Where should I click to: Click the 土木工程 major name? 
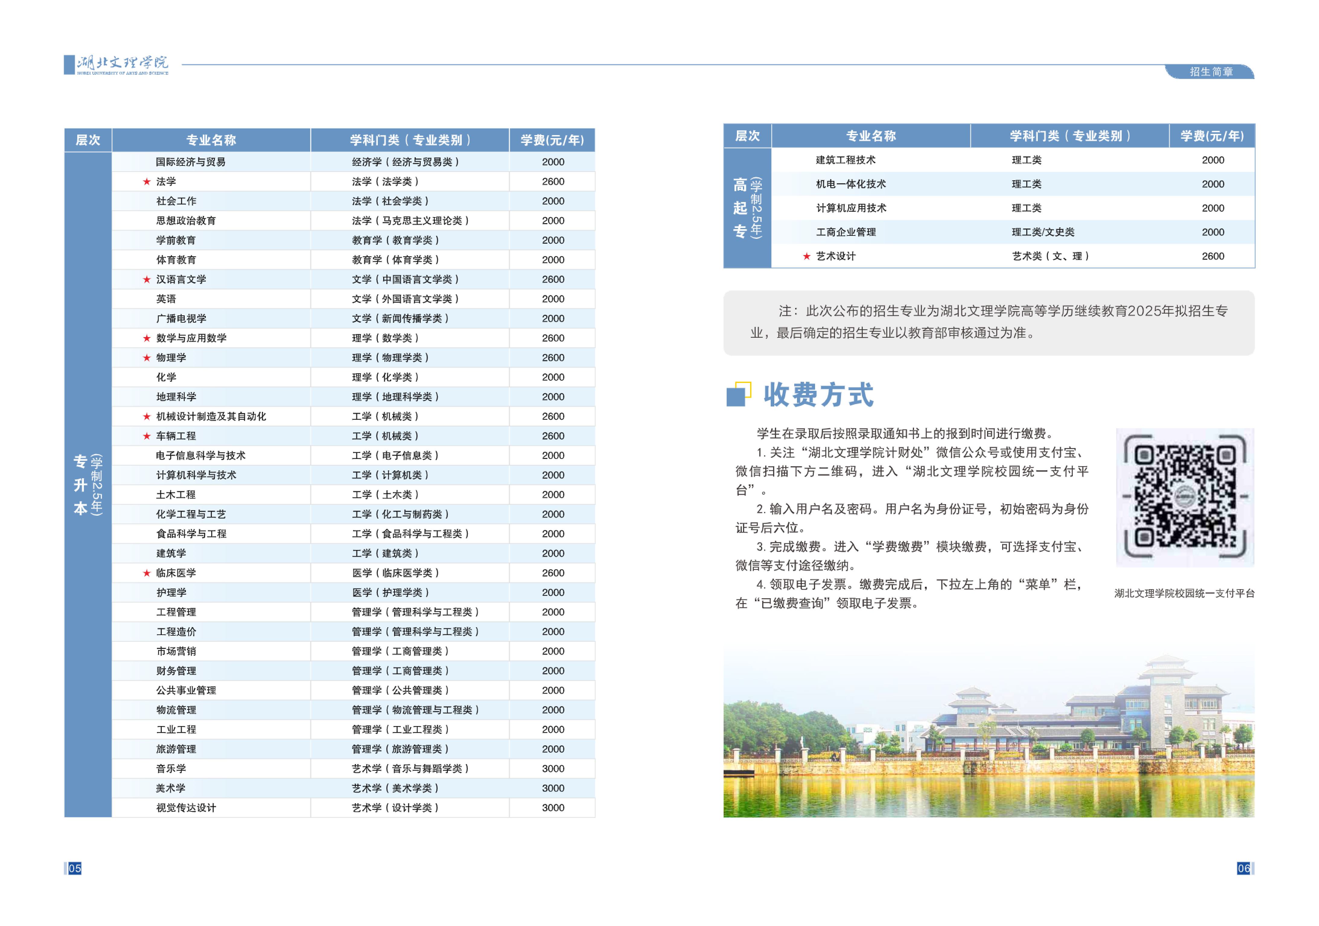pos(176,494)
